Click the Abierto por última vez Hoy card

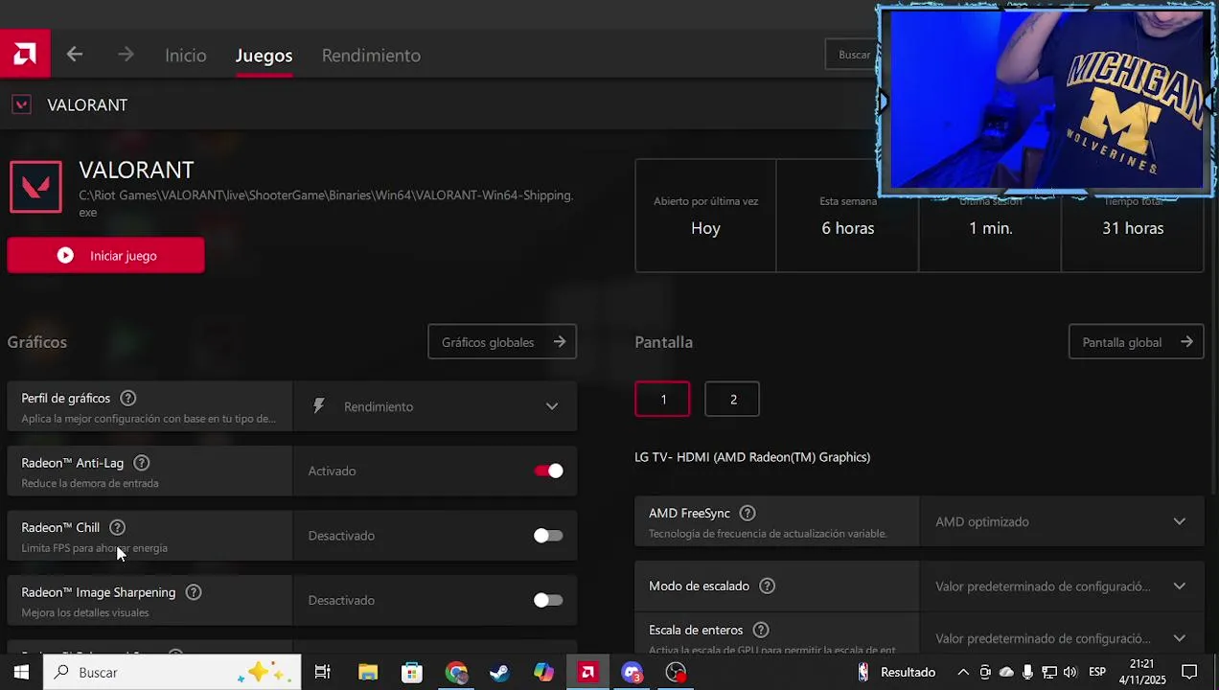(x=705, y=216)
